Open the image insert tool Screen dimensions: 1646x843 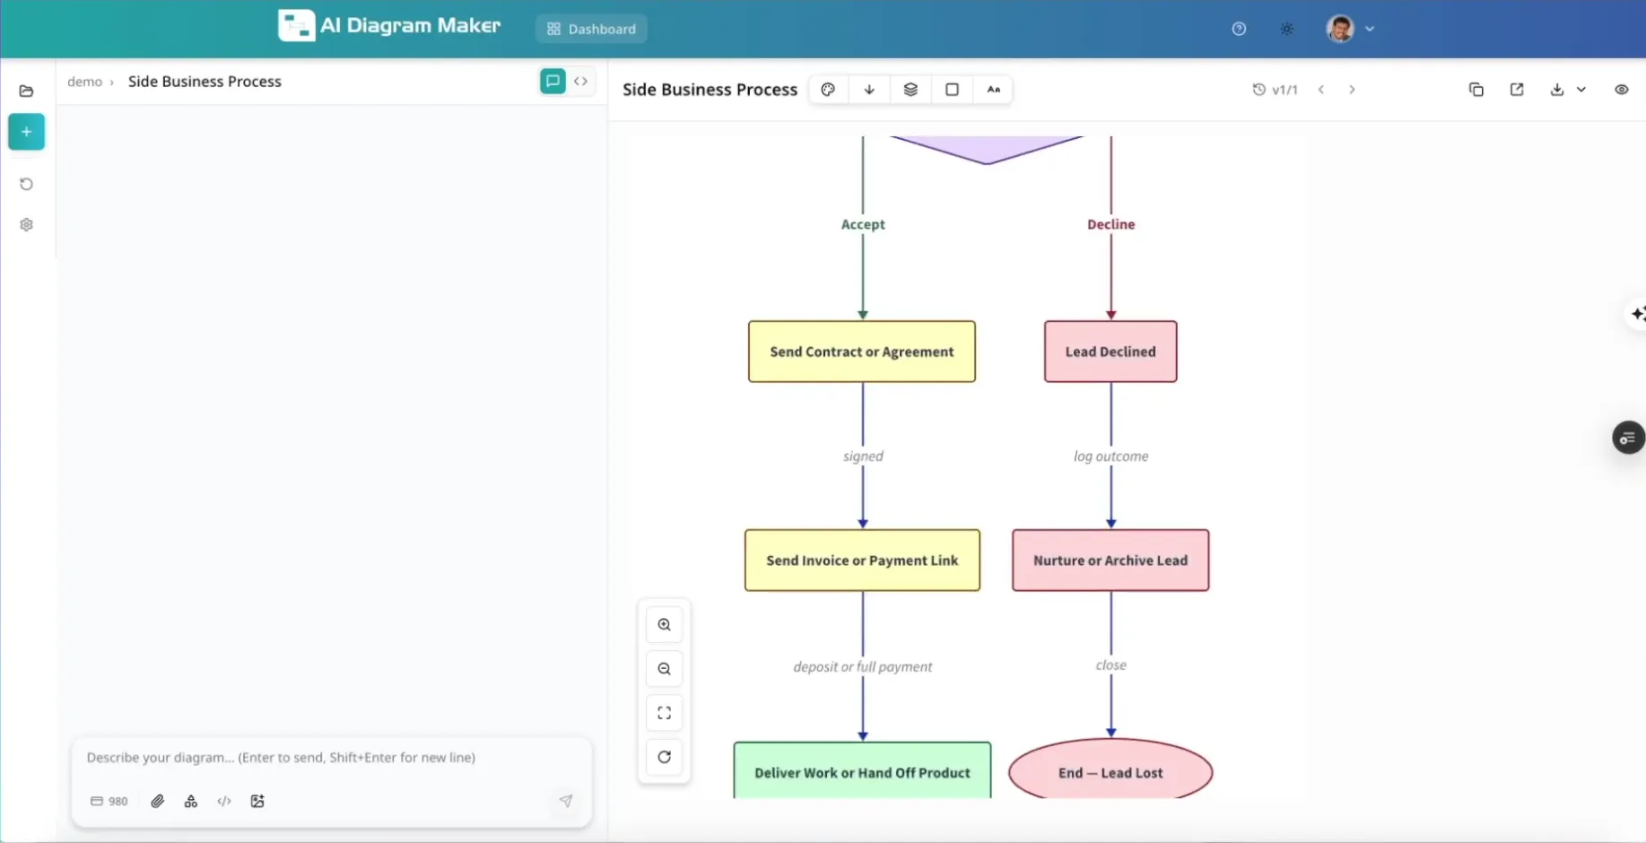pos(257,801)
